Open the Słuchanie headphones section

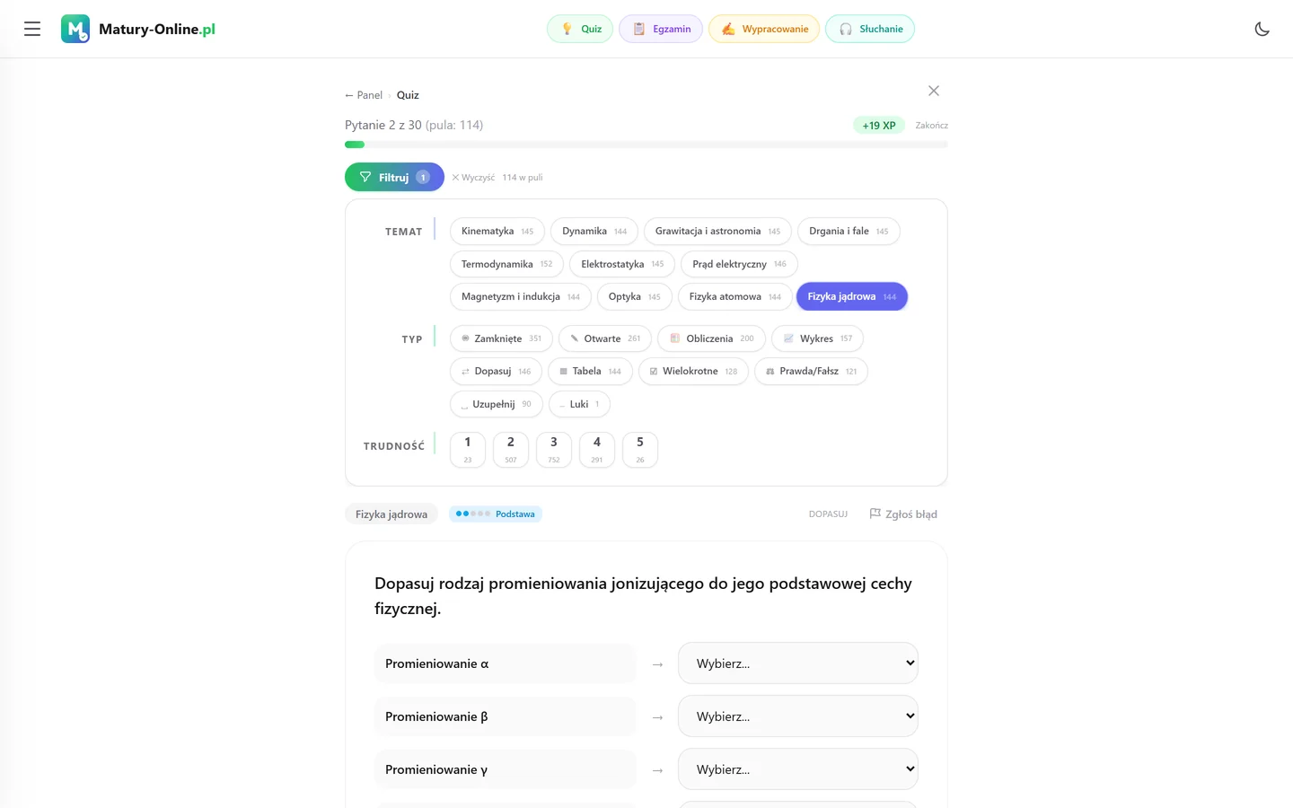pyautogui.click(x=870, y=29)
